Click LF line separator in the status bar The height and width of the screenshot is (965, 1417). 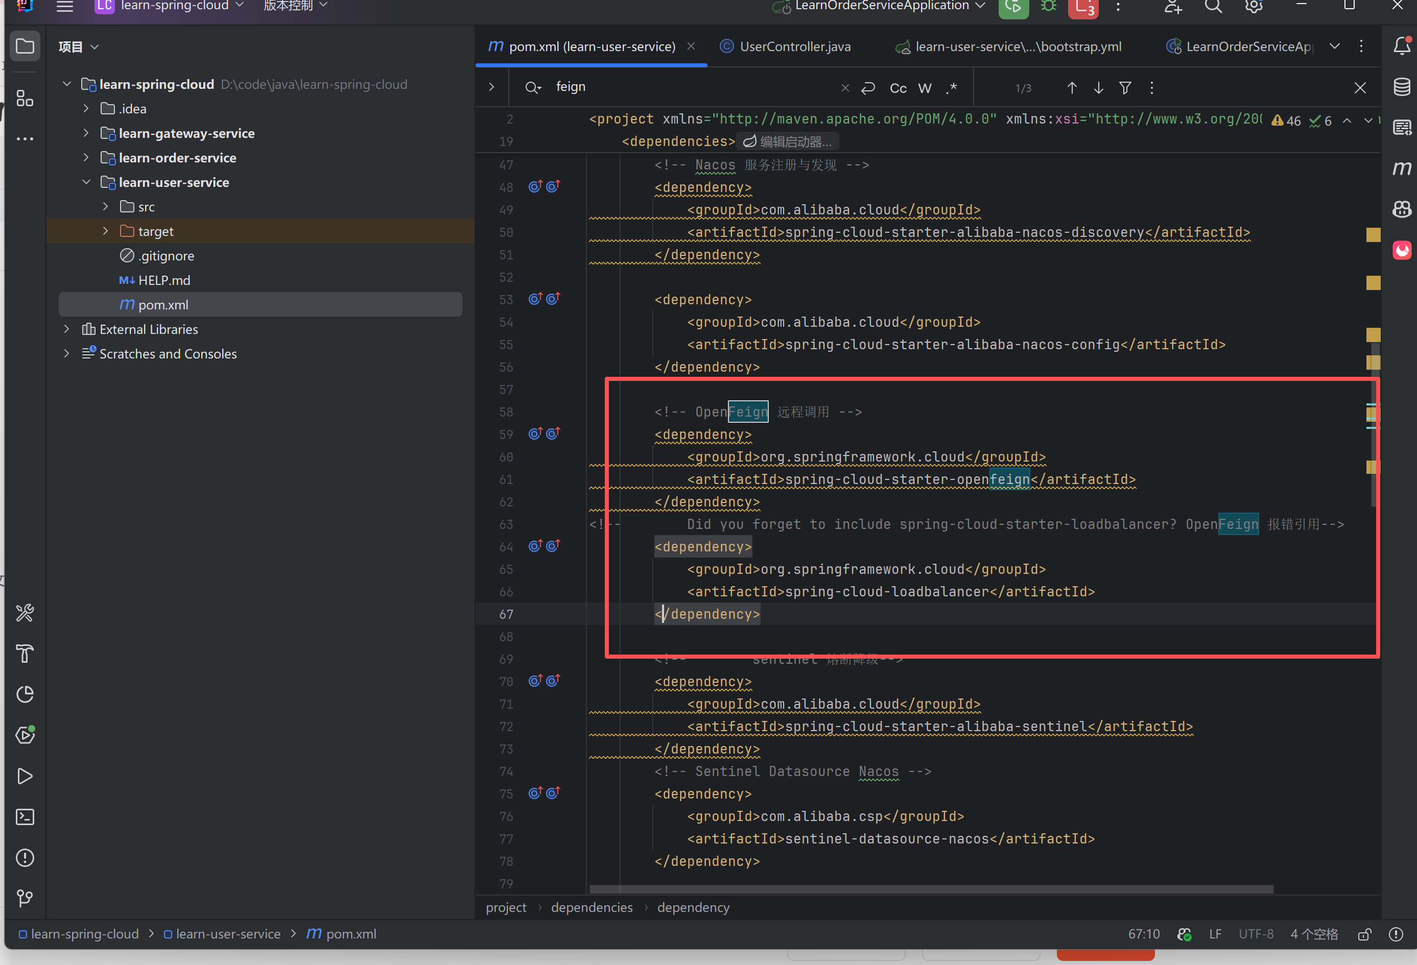1215,934
